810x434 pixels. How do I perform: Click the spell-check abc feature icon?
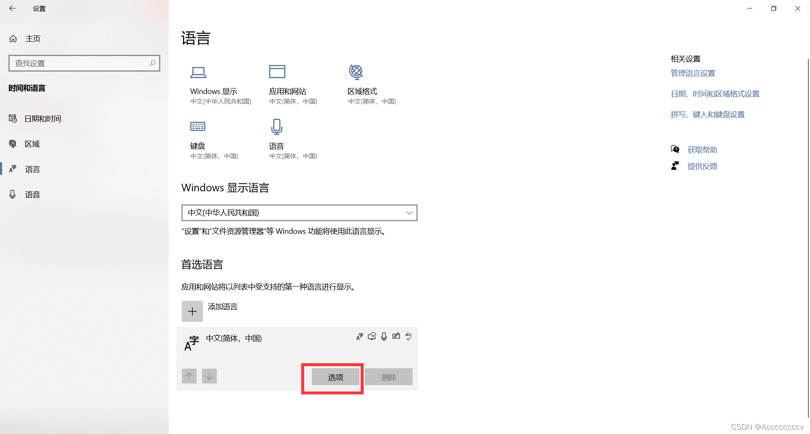[408, 336]
